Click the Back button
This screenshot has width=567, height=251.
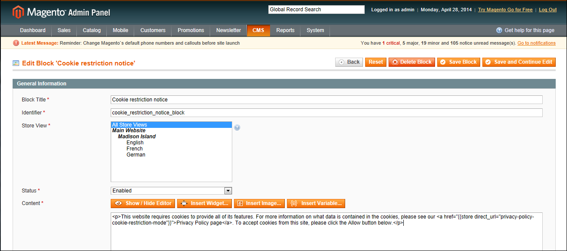pyautogui.click(x=349, y=62)
